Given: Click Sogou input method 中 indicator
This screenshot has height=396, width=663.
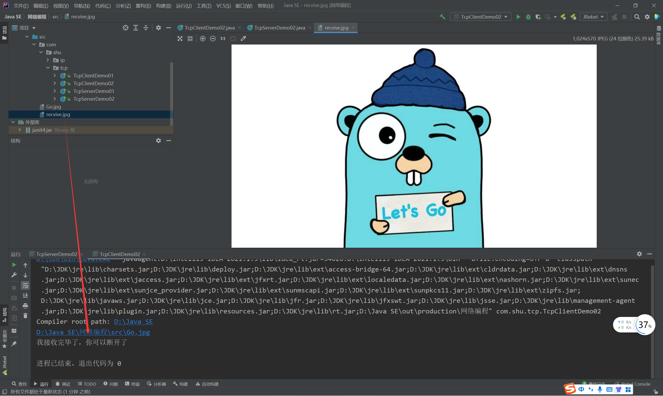Looking at the screenshot, I should [581, 390].
